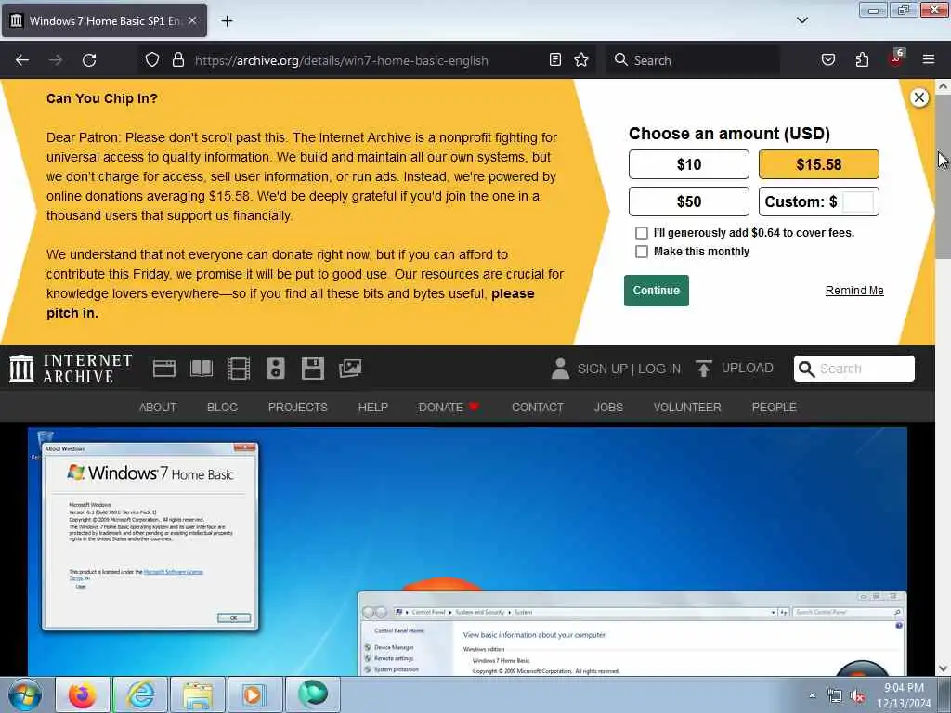Click the site security padlock icon
This screenshot has width=951, height=713.
(x=177, y=60)
